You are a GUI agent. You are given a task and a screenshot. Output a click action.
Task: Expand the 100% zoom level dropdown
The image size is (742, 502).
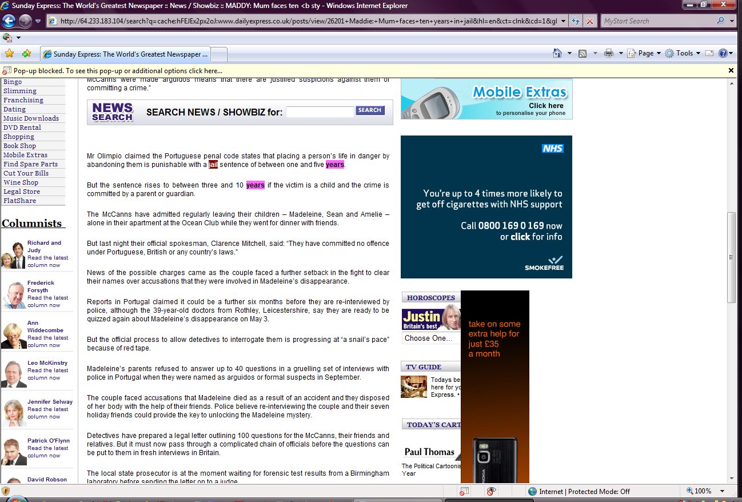point(723,491)
